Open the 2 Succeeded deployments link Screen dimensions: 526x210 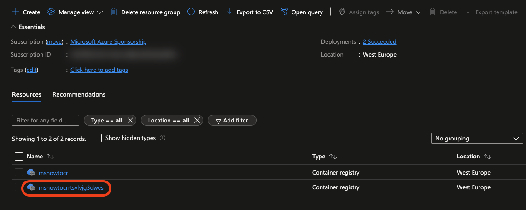(x=380, y=42)
